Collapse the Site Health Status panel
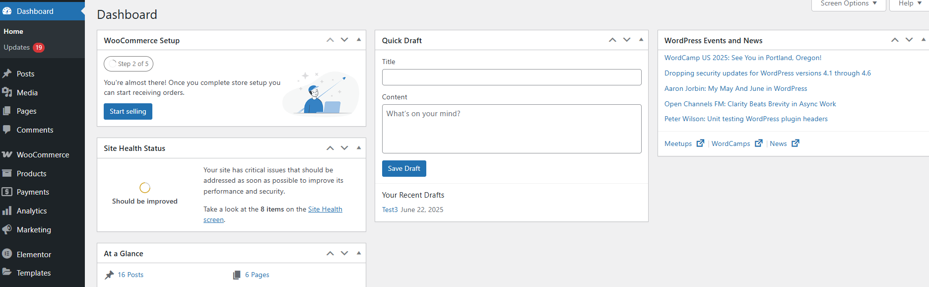 (359, 148)
